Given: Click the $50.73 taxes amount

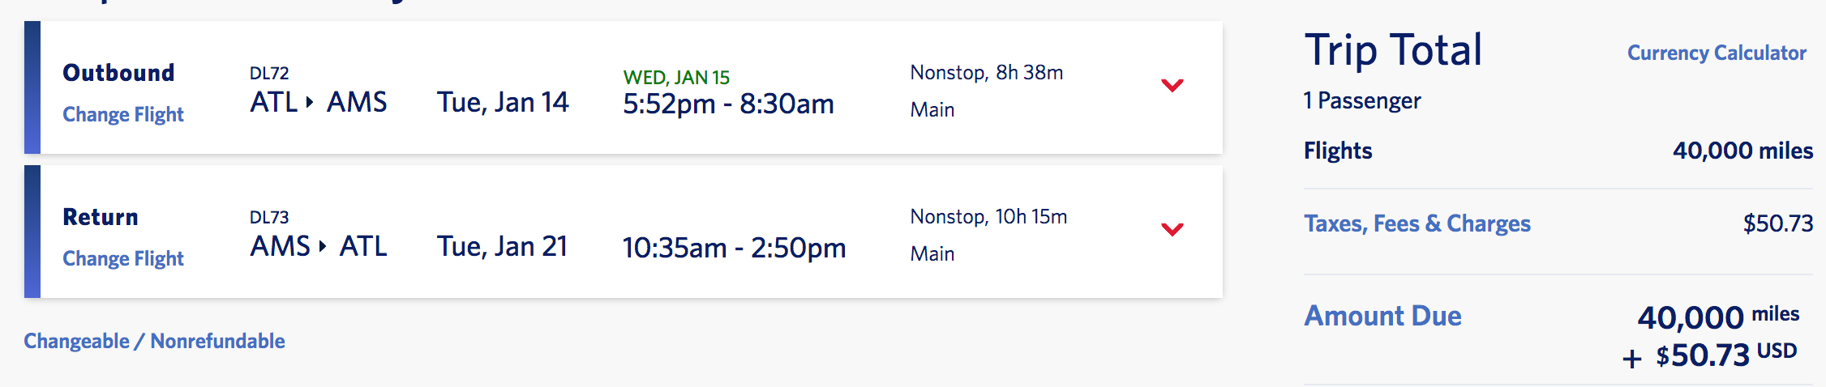Looking at the screenshot, I should pos(1777,223).
